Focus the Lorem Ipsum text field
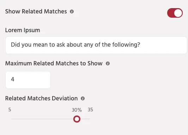This screenshot has width=188, height=135. [x=96, y=45]
